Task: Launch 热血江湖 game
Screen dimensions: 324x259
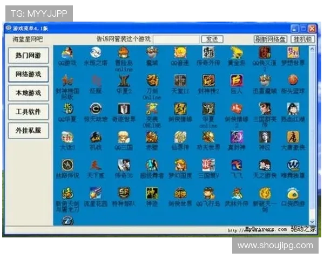Action: pyautogui.click(x=293, y=108)
